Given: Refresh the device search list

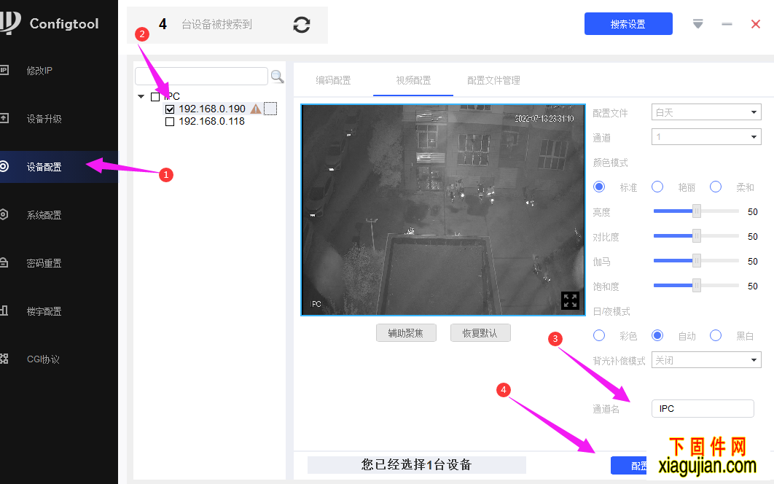Looking at the screenshot, I should point(302,25).
